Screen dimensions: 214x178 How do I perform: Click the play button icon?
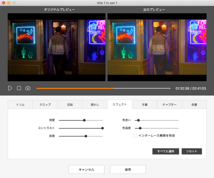point(10,88)
